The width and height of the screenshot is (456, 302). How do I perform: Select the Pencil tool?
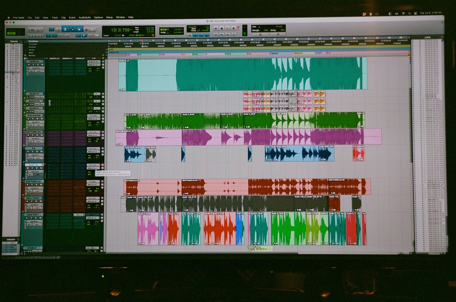94,29
